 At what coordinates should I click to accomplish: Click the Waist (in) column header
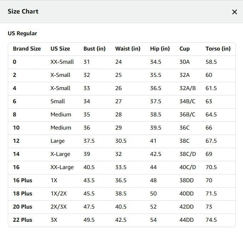pos(128,49)
